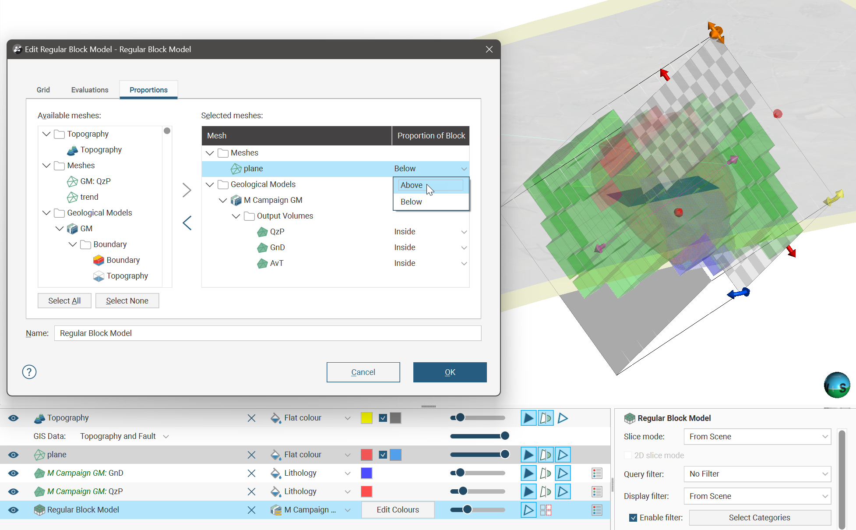Toggle the Enable filter checkbox
This screenshot has height=530, width=856.
pos(633,518)
